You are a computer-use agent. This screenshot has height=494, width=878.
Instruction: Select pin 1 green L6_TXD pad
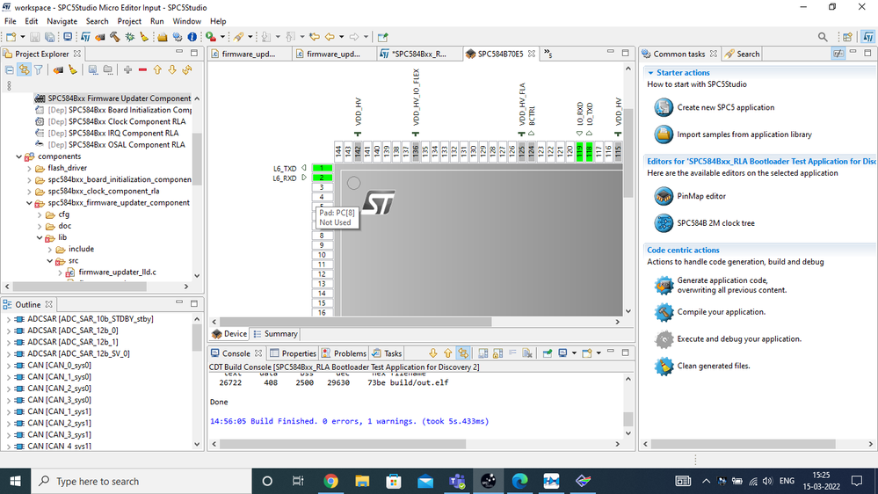point(322,168)
